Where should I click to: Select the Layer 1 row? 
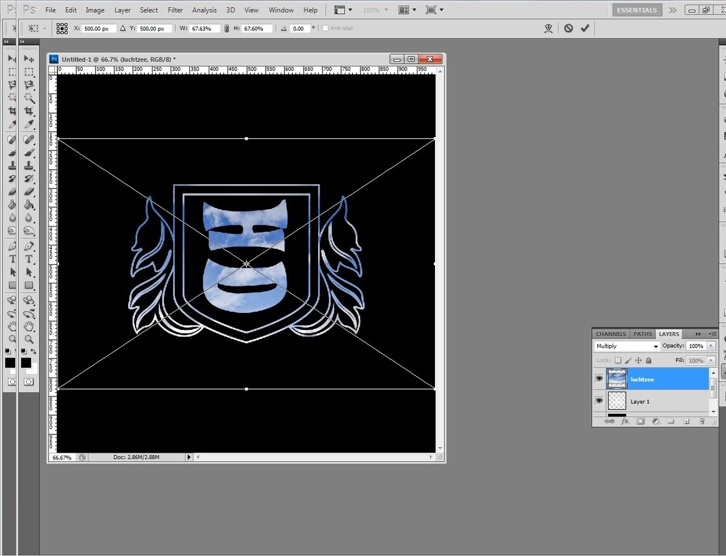coord(665,401)
